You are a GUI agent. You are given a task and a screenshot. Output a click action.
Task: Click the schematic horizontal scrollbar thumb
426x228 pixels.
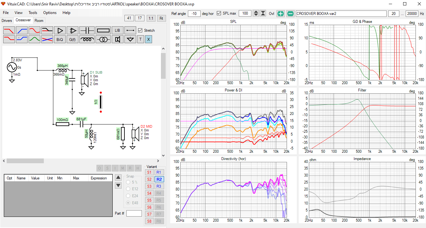[x=25, y=161]
